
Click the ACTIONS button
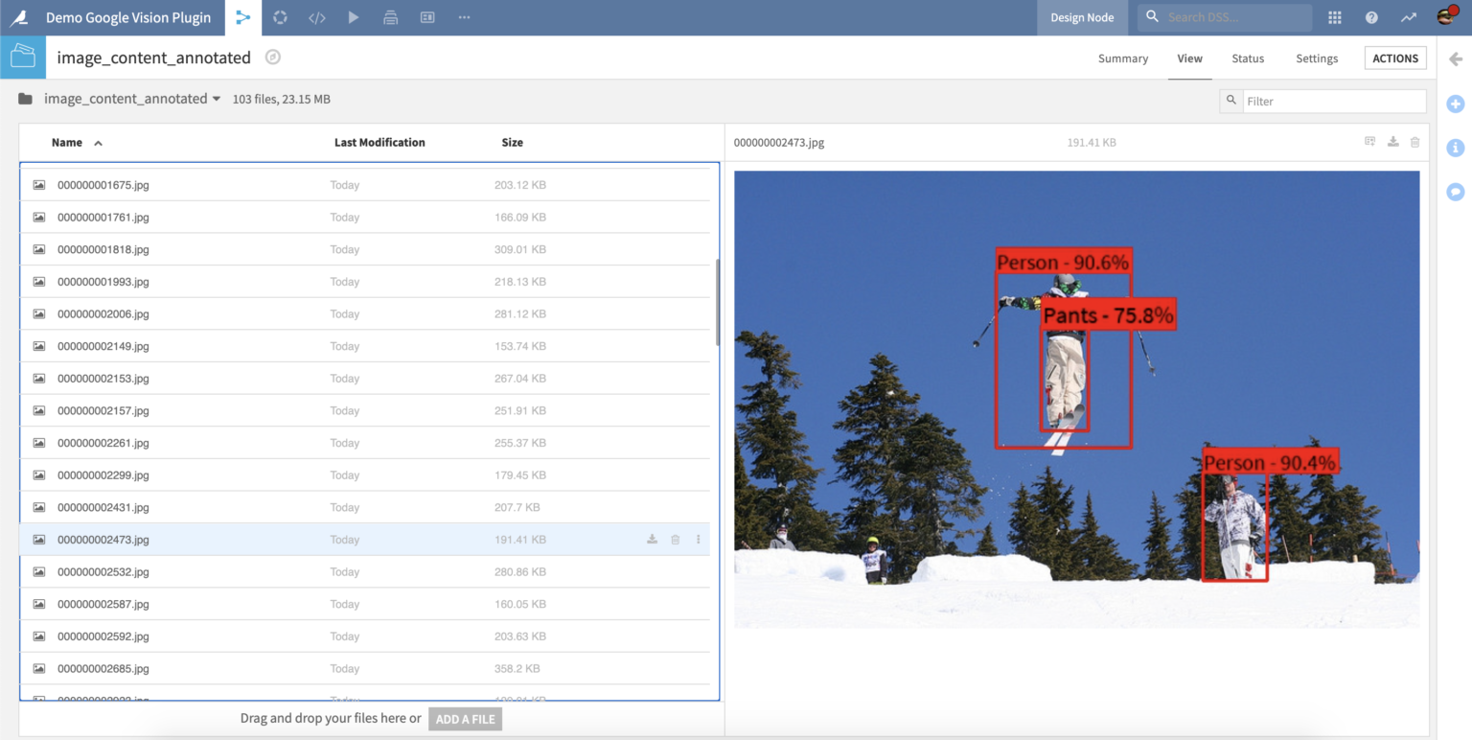[x=1394, y=58]
